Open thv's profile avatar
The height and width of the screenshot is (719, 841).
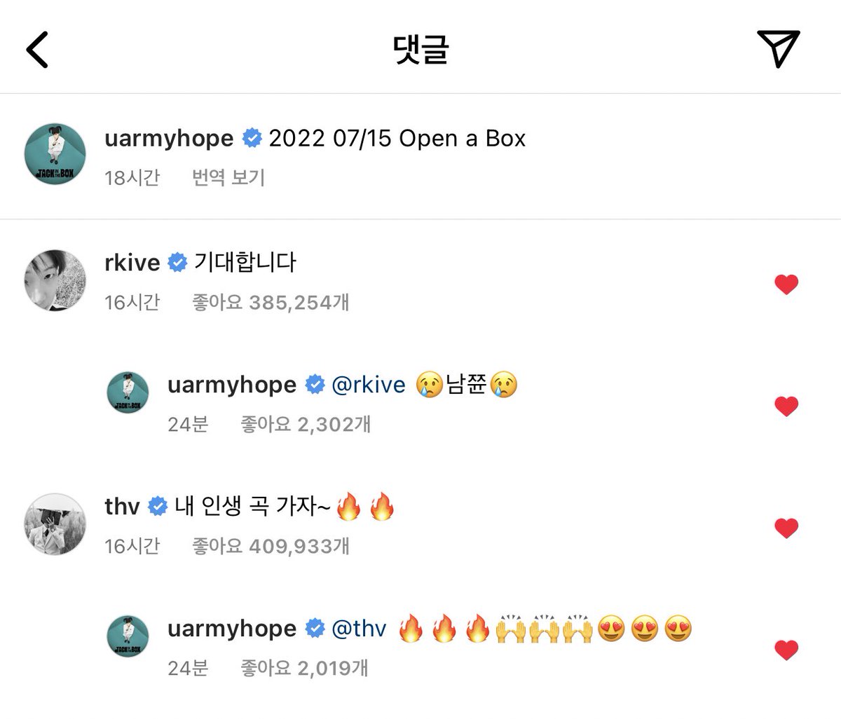point(55,523)
